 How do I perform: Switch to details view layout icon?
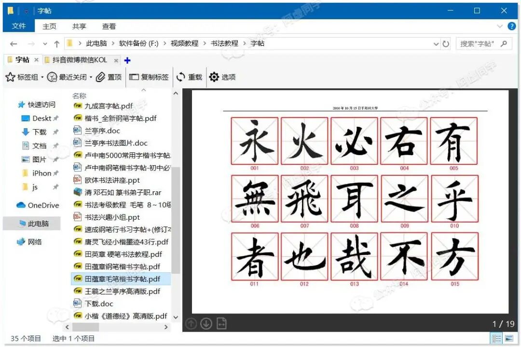point(496,339)
